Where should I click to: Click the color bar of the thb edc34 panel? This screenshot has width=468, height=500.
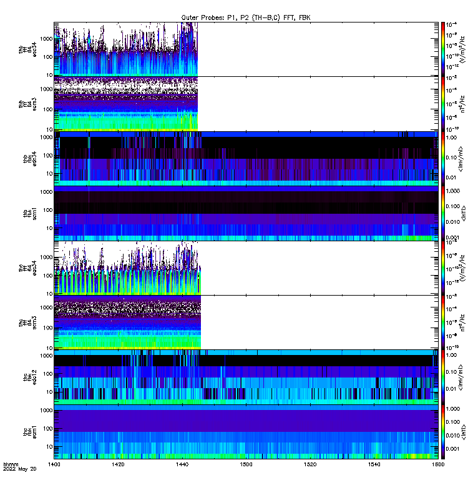click(x=443, y=159)
